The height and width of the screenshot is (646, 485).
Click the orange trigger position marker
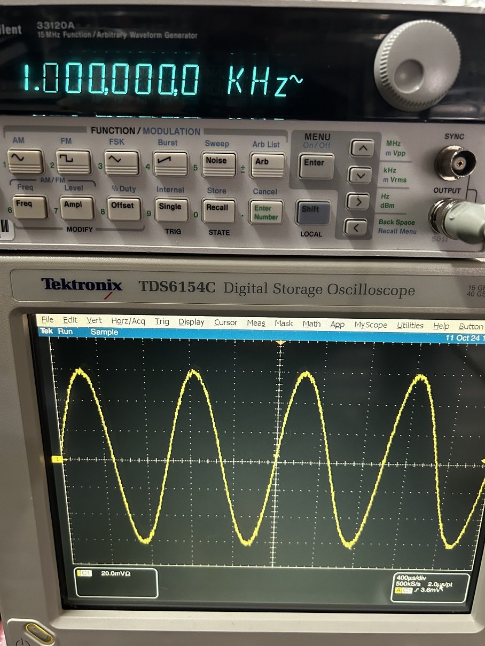pos(281,342)
